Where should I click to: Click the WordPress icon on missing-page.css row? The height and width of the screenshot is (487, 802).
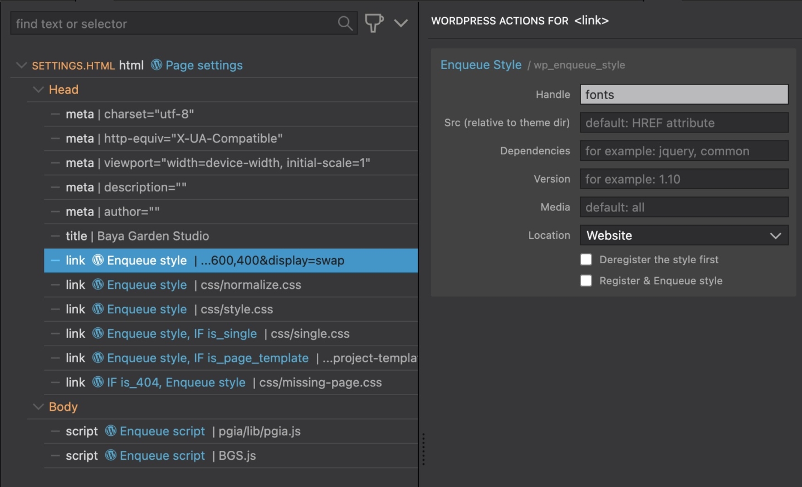click(x=98, y=382)
